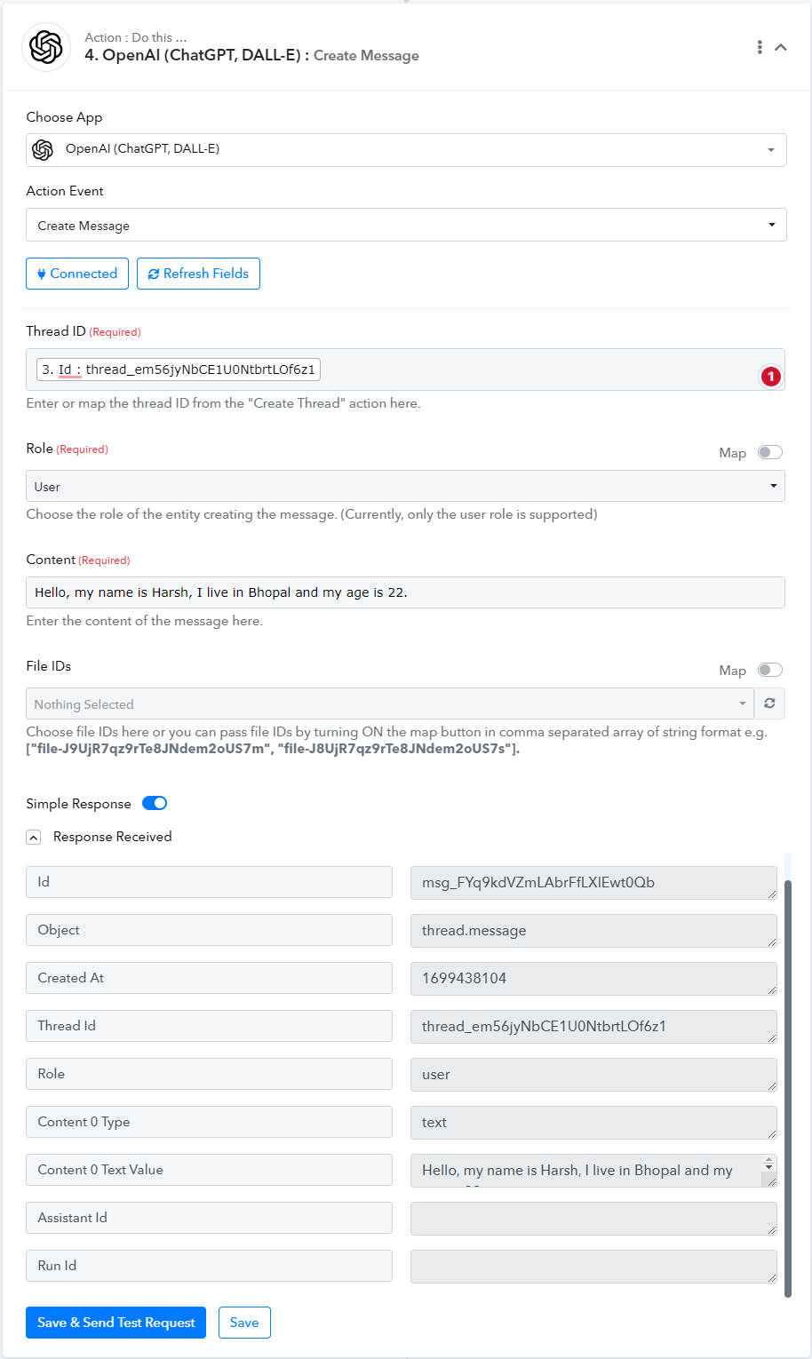
Task: Collapse the step with the header chevron
Action: (781, 47)
